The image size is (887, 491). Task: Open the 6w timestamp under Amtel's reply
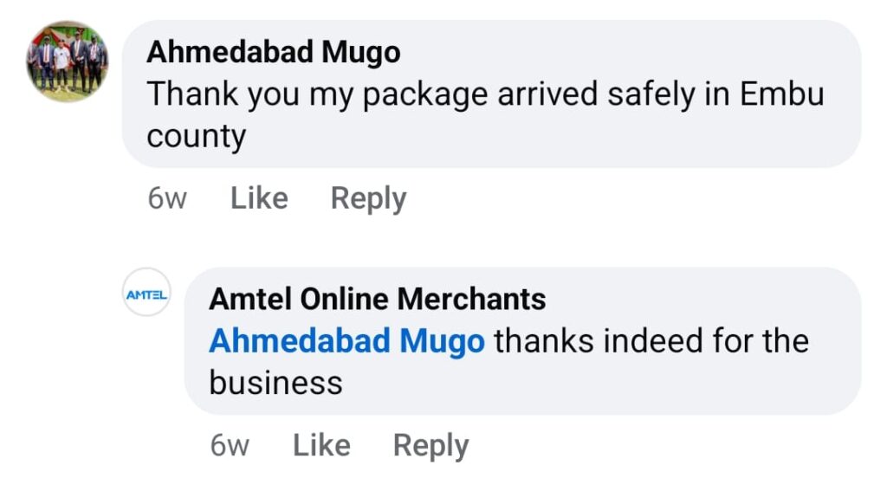click(230, 445)
